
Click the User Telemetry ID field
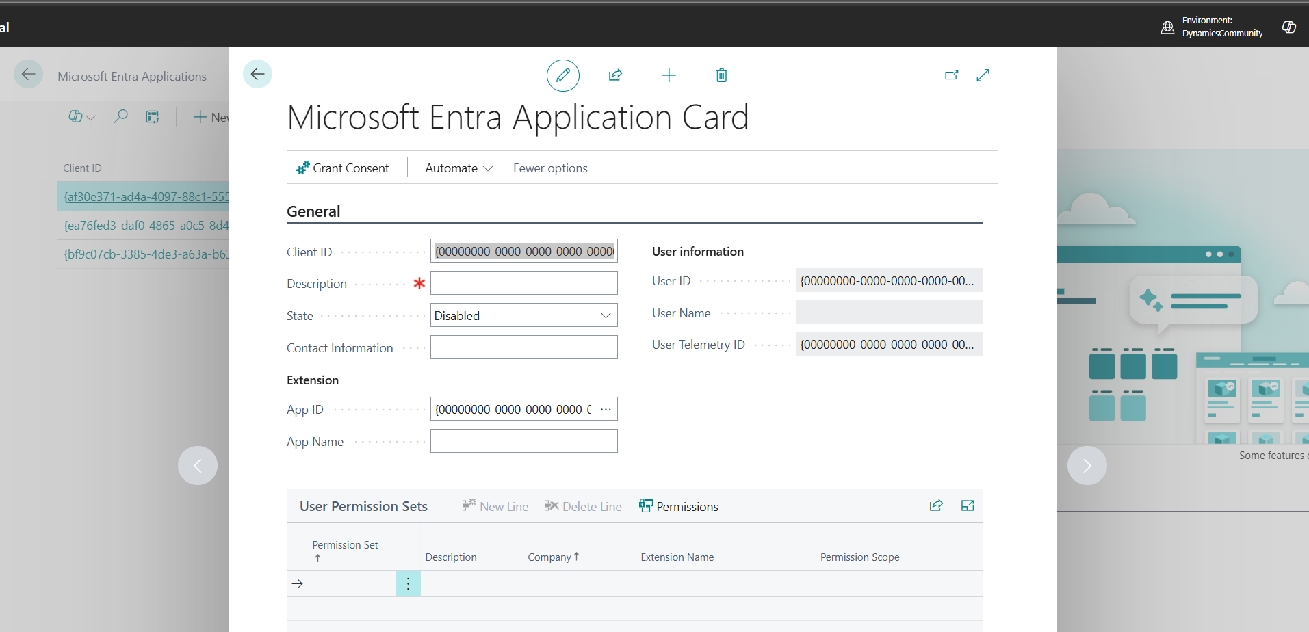tap(889, 344)
